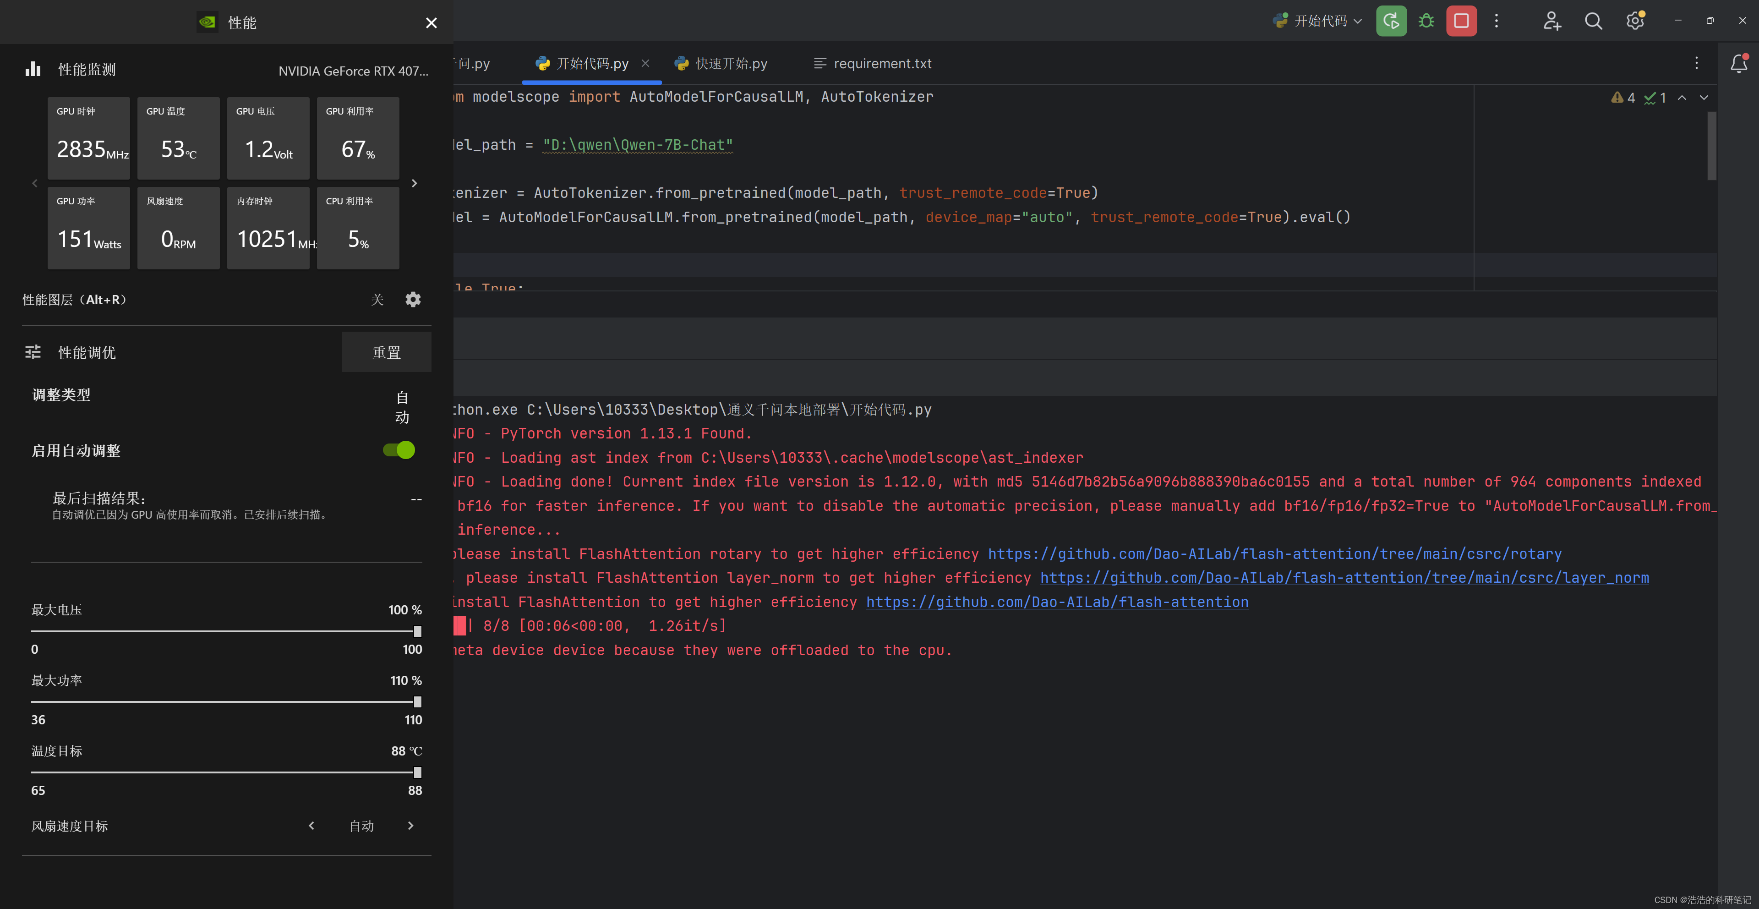Image resolution: width=1759 pixels, height=909 pixels.
Task: Open search everywhere magnifier
Action: tap(1593, 21)
